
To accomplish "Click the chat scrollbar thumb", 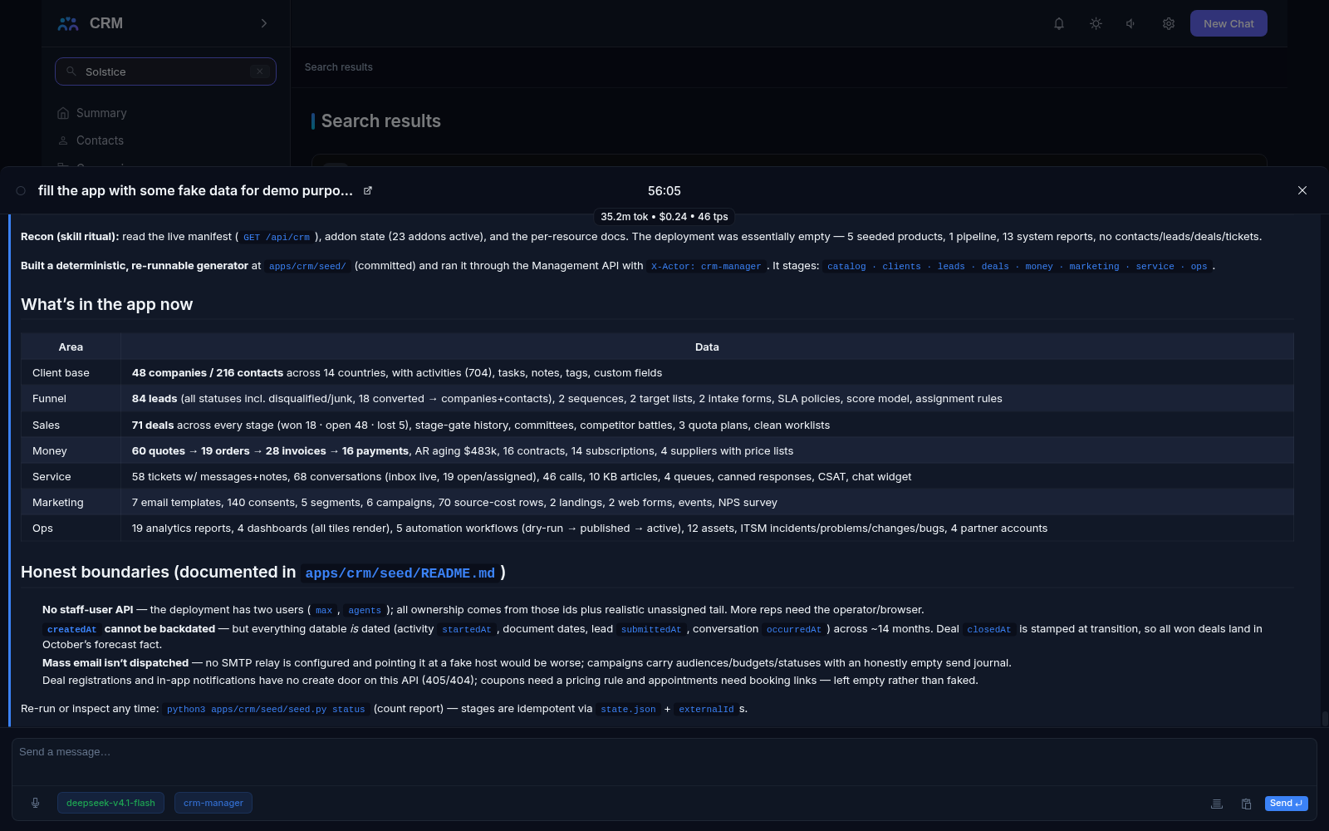I will (1325, 719).
